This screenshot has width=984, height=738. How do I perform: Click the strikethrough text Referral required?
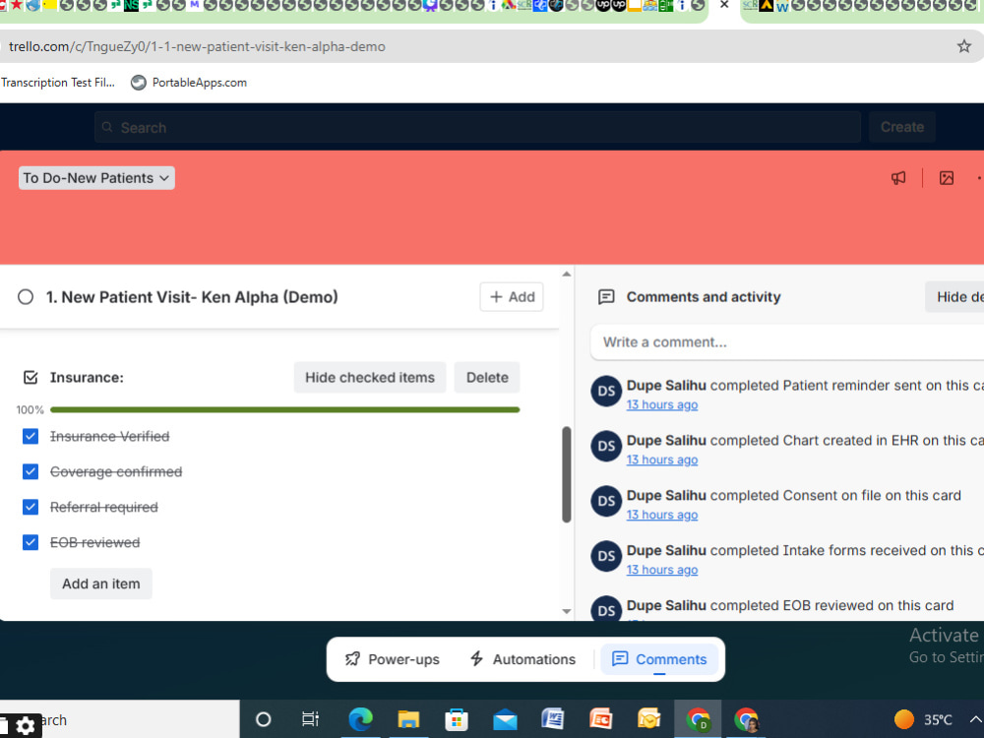tap(104, 507)
